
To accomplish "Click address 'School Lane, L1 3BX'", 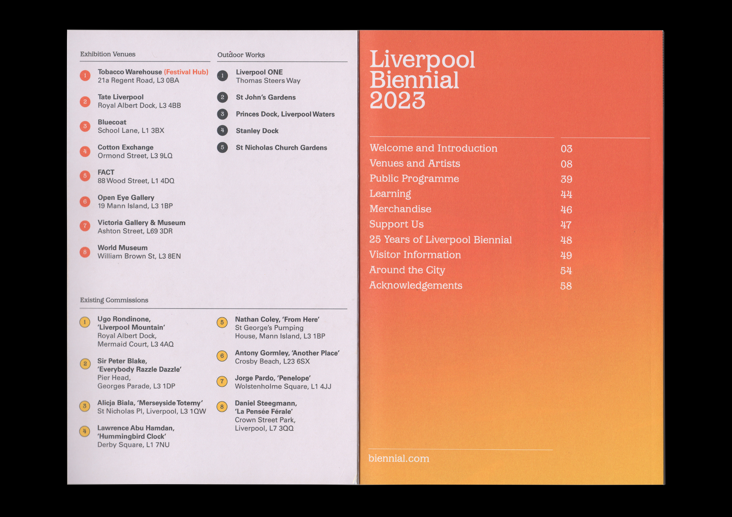I will [x=131, y=131].
